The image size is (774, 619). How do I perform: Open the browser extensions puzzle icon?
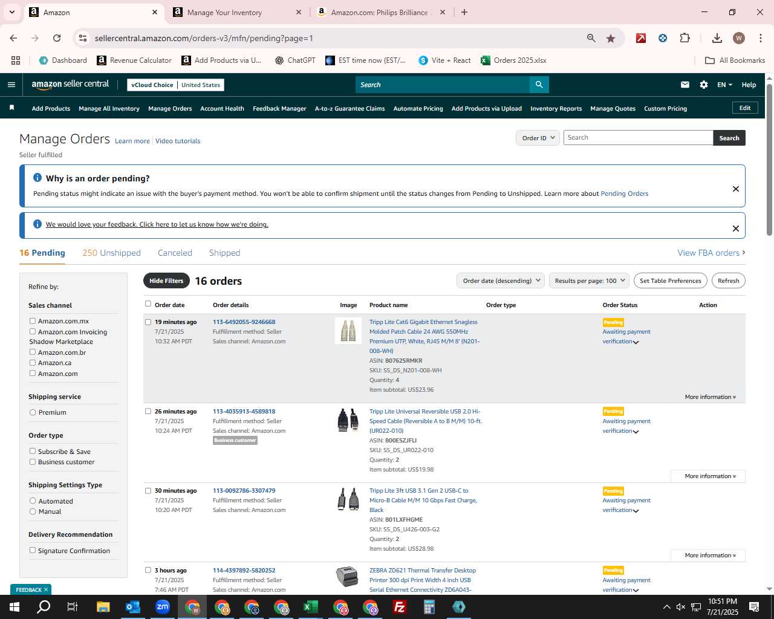coord(685,38)
